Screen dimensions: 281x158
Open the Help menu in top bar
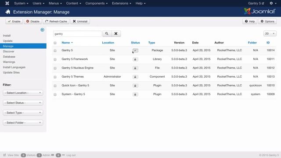tap(140, 3)
